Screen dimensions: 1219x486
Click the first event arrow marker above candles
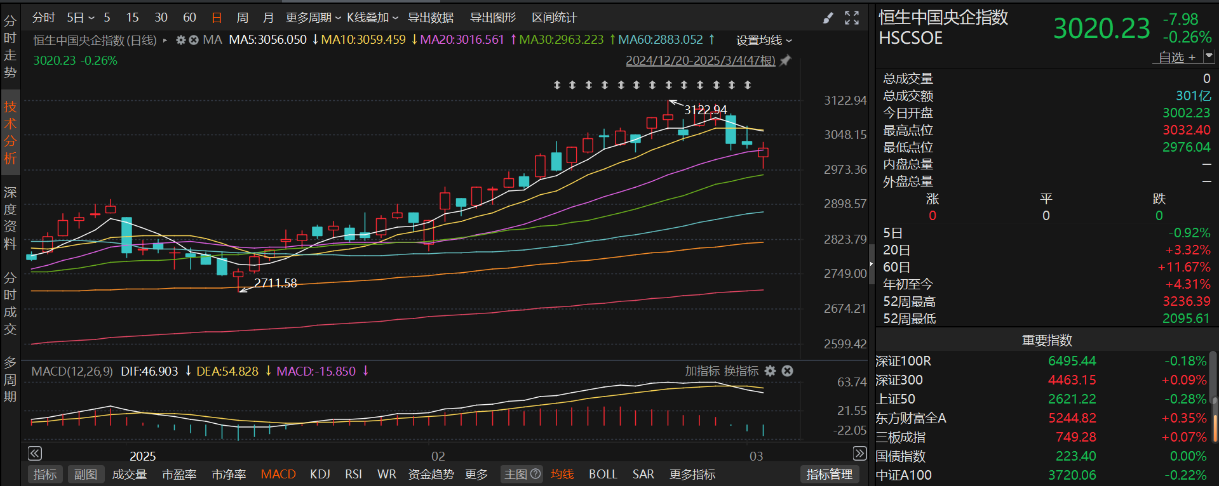pyautogui.click(x=557, y=84)
